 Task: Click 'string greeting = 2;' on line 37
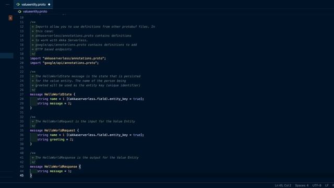coord(55,139)
